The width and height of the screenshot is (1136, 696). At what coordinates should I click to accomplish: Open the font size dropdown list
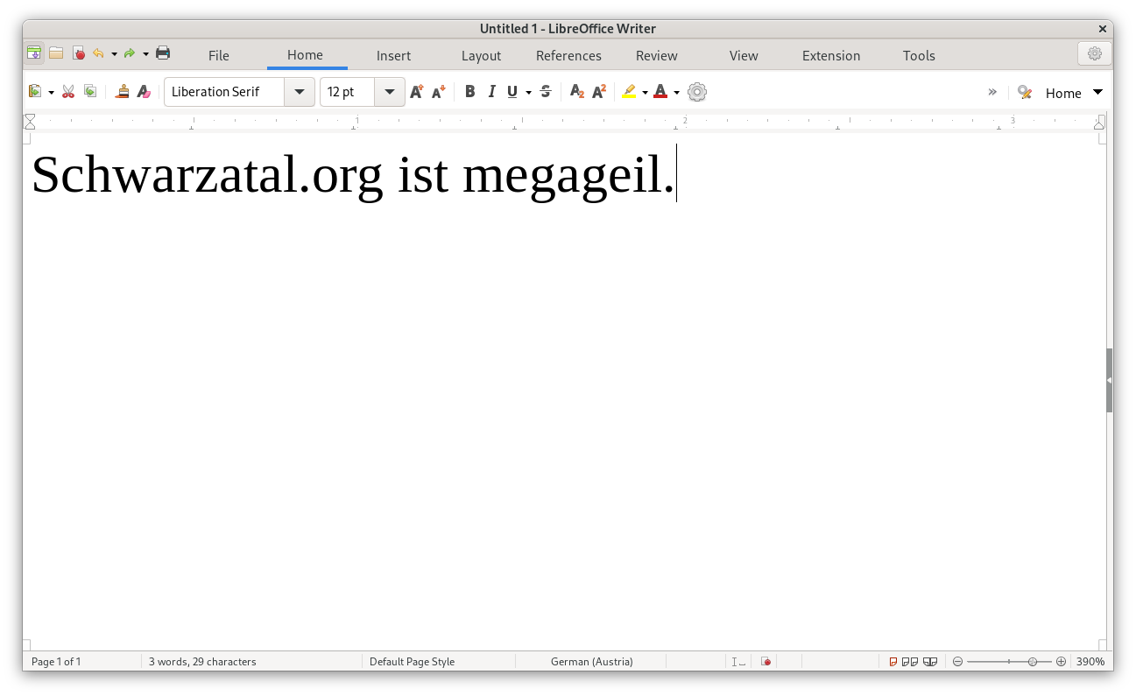390,92
